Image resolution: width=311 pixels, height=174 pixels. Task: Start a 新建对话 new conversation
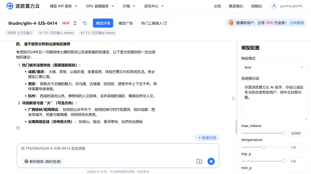207,138
